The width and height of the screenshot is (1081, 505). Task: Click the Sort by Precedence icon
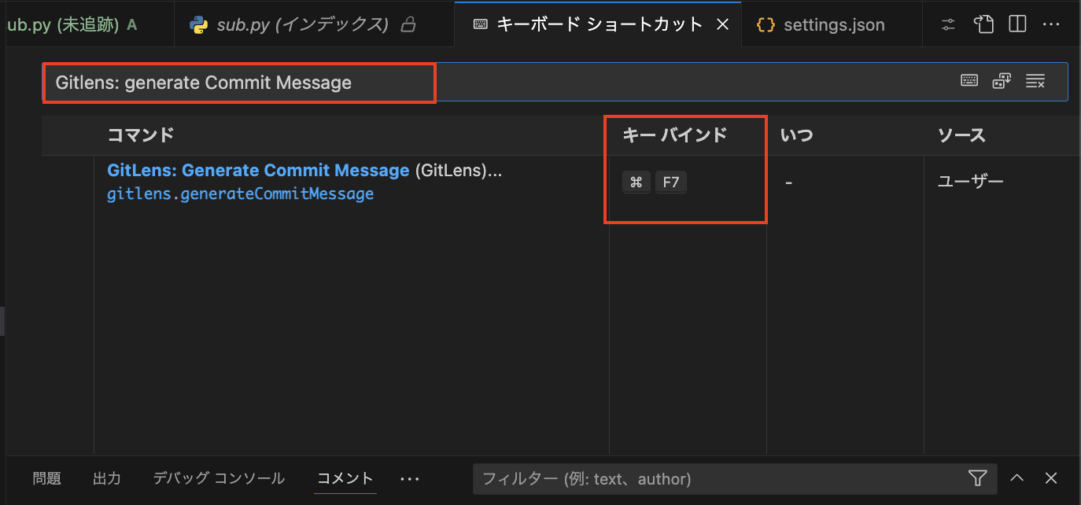(1001, 80)
